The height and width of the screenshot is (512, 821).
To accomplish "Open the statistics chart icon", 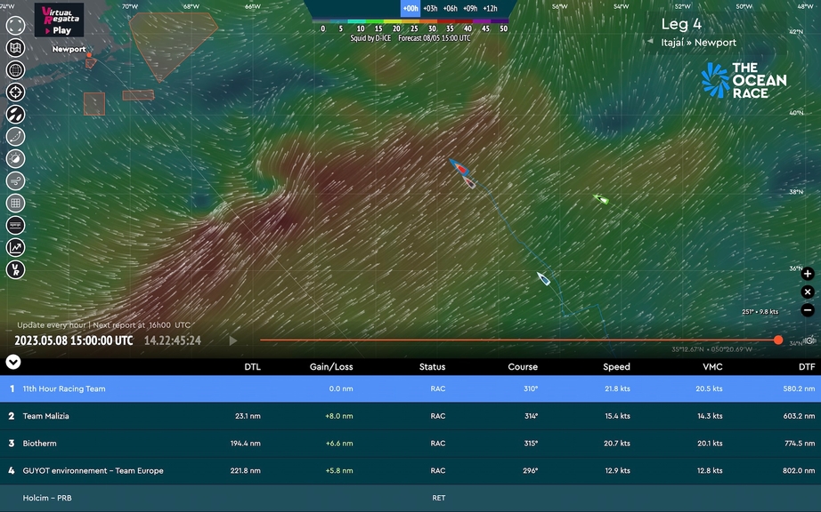I will pyautogui.click(x=15, y=248).
